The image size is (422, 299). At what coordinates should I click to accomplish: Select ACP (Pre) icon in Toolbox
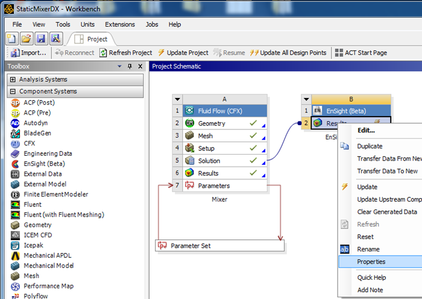[x=15, y=113]
